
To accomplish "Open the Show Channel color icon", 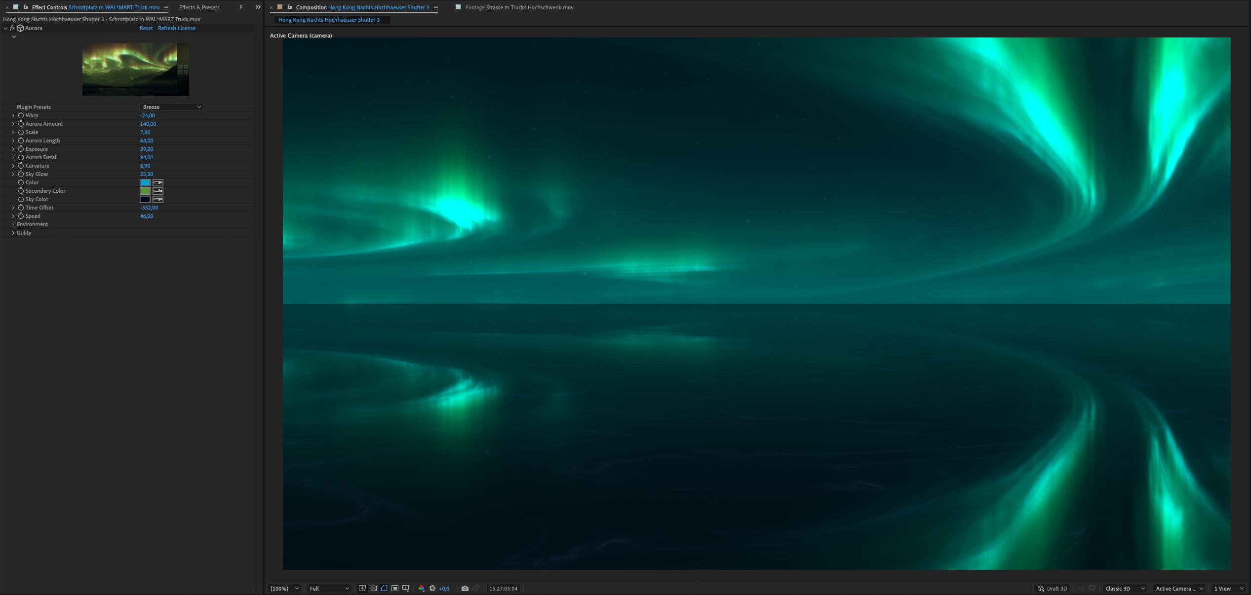I will click(421, 588).
